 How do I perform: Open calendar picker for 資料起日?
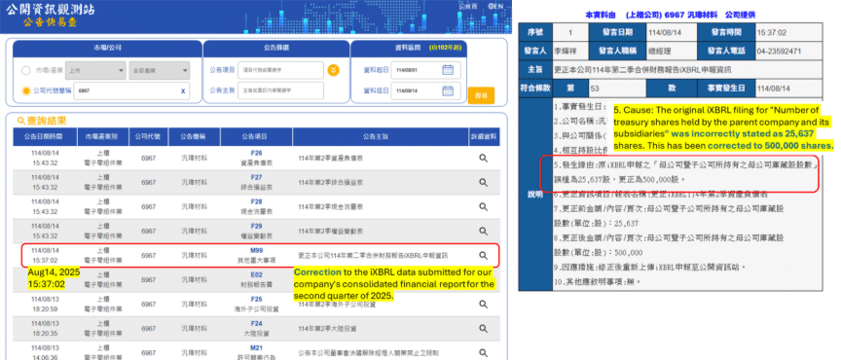(448, 70)
